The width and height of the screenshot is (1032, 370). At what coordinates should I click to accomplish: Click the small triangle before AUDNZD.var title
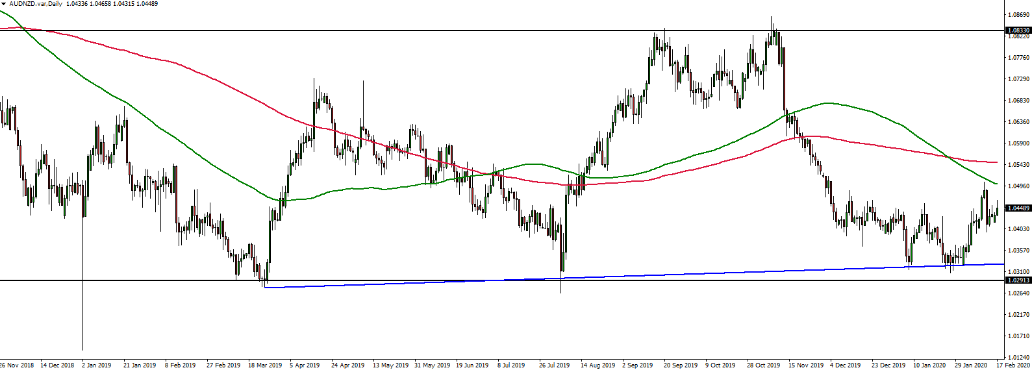(4, 4)
